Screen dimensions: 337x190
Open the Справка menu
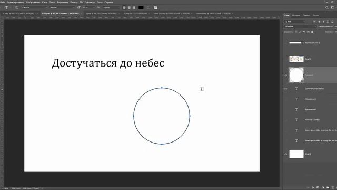click(x=108, y=2)
